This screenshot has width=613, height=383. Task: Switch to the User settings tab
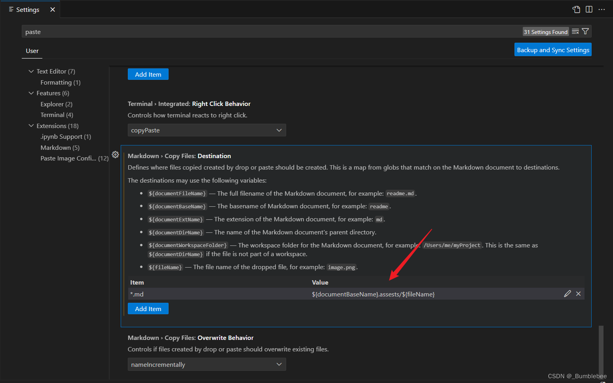pyautogui.click(x=32, y=51)
